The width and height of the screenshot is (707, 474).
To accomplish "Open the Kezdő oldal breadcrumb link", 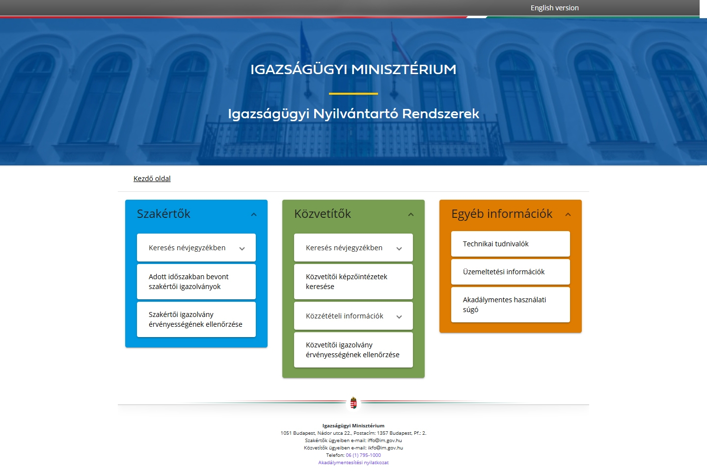I will 152,179.
